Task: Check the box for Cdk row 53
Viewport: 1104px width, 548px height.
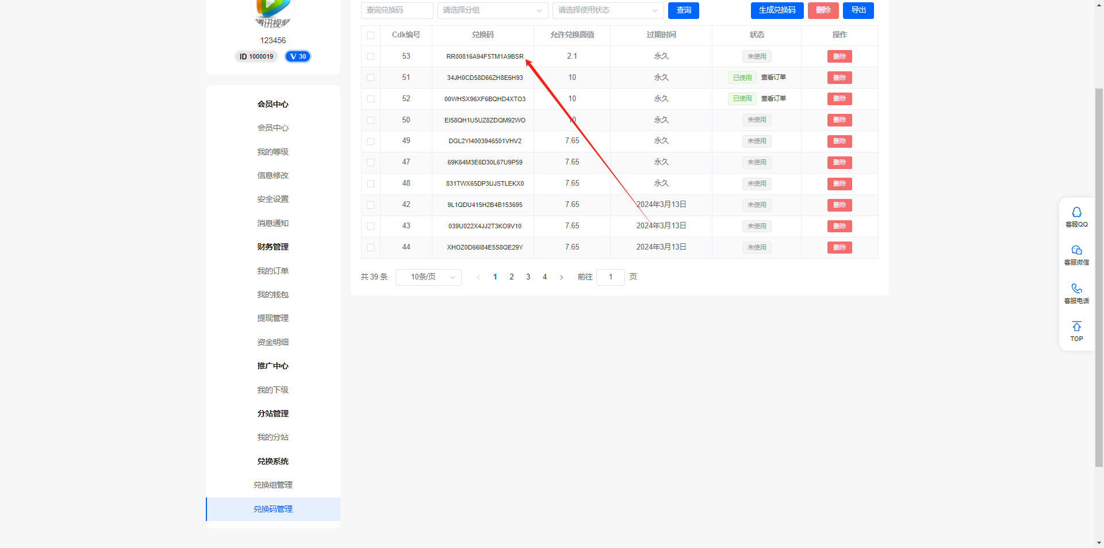Action: [x=370, y=56]
